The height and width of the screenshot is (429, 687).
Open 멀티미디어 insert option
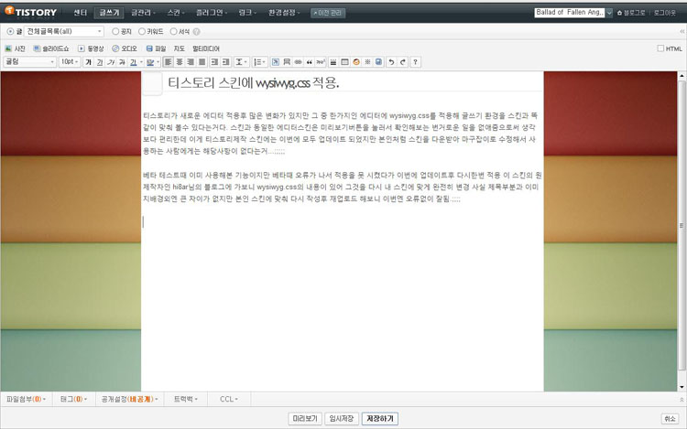click(206, 48)
